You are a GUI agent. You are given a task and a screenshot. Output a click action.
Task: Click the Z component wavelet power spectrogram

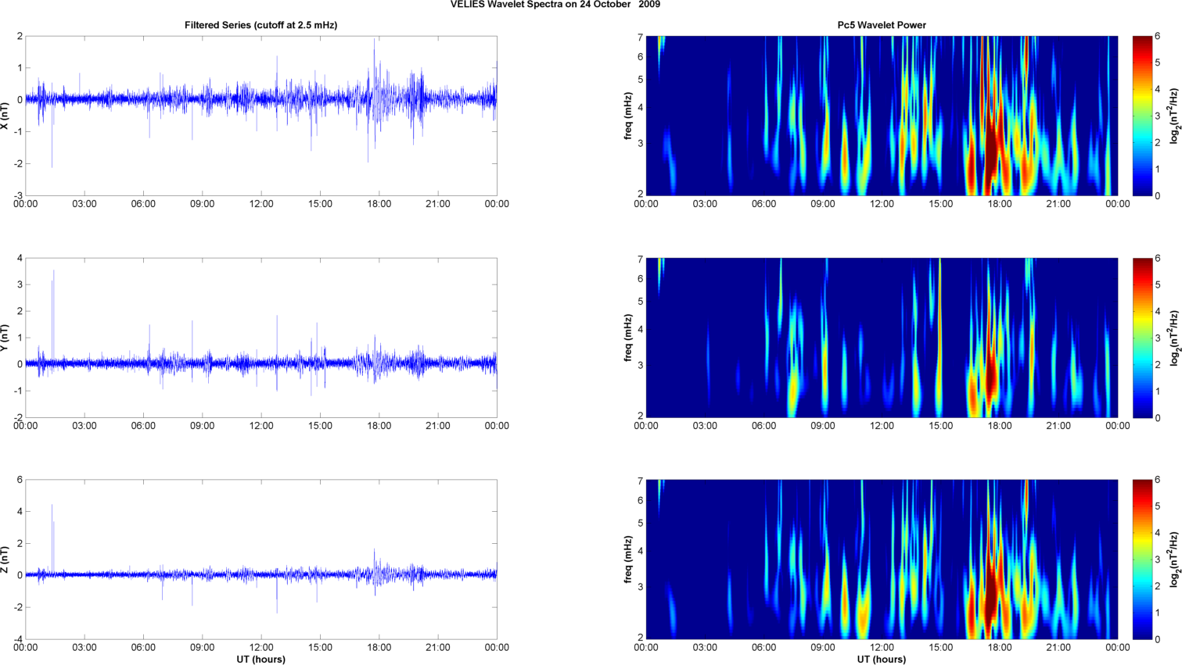tap(882, 560)
